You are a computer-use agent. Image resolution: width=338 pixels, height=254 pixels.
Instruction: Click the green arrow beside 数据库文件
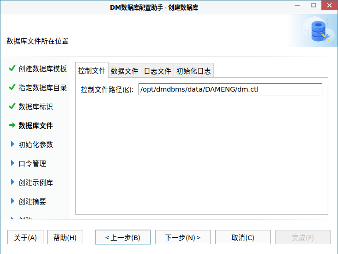12,125
